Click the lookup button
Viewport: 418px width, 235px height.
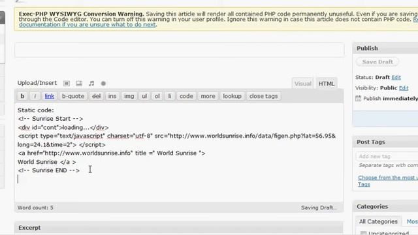(232, 96)
